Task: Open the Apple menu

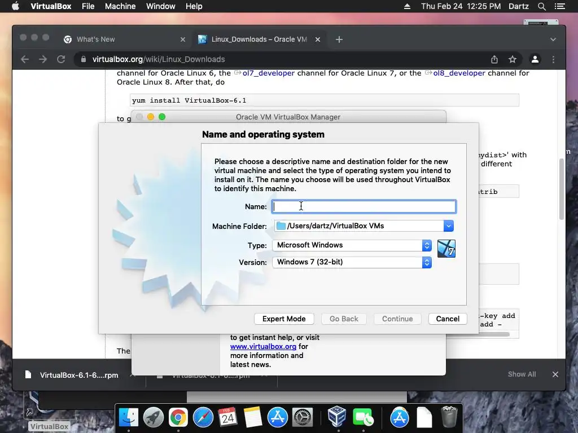Action: coord(15,6)
